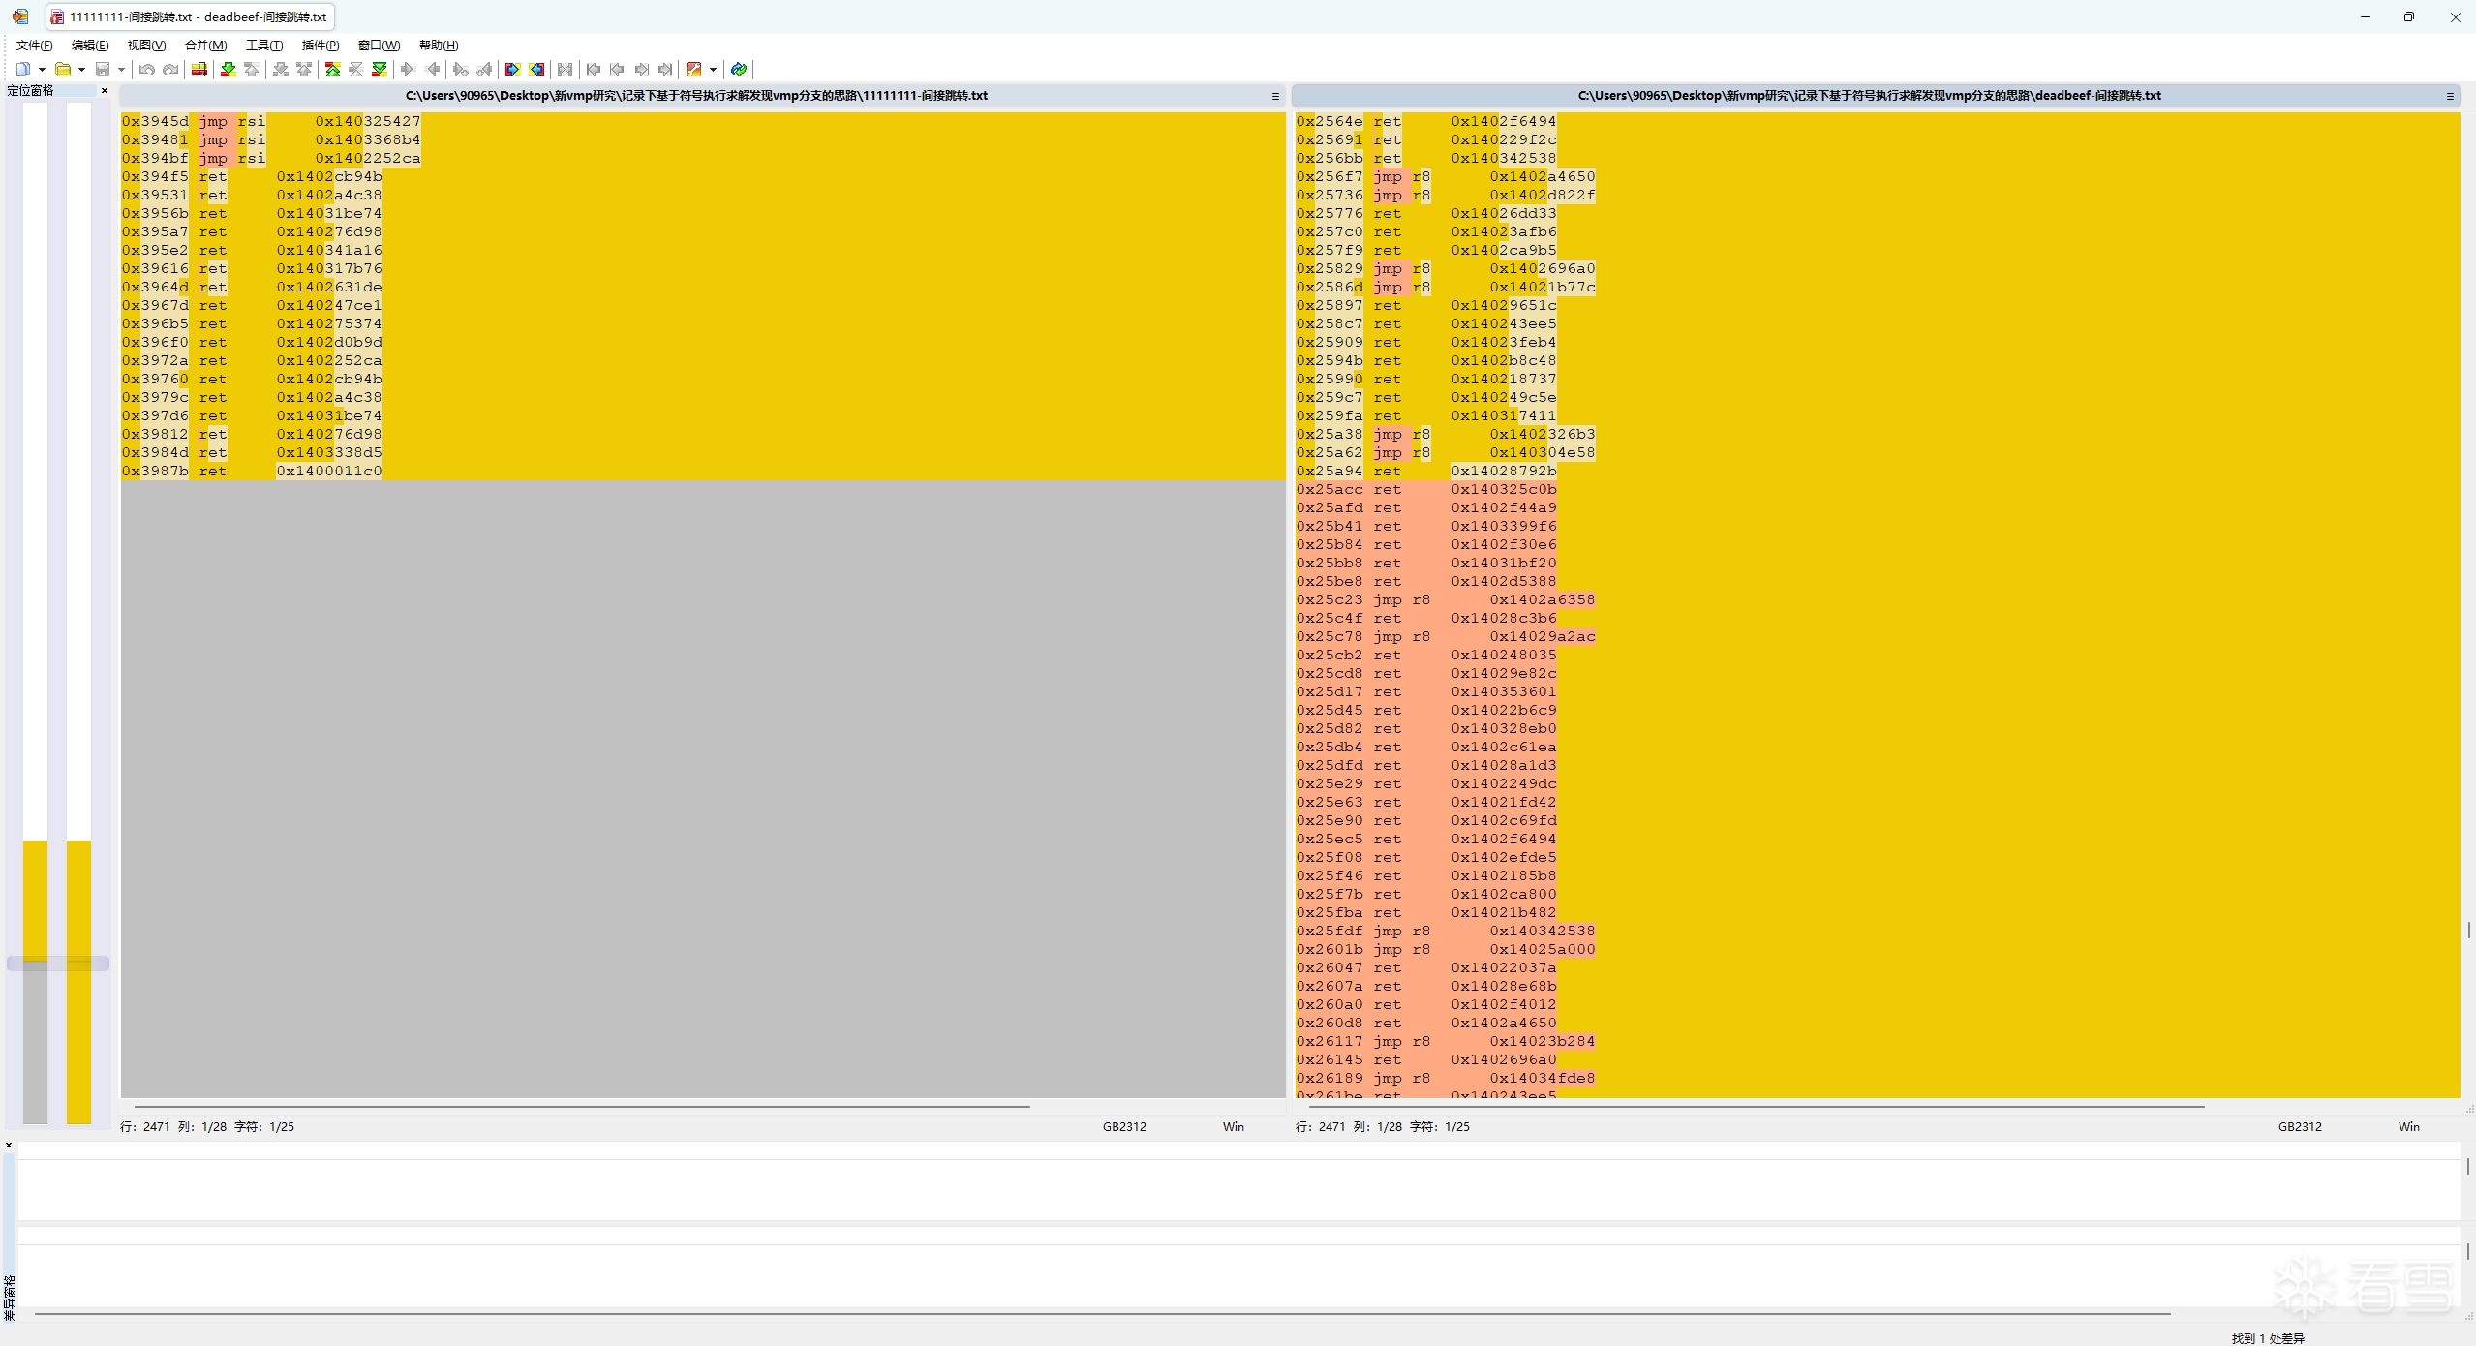The width and height of the screenshot is (2476, 1346).
Task: Open the left pane header menu button
Action: 1275,96
